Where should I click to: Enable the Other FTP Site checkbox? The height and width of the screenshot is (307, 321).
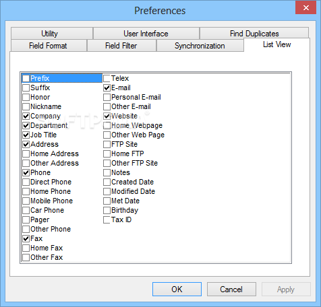107,163
